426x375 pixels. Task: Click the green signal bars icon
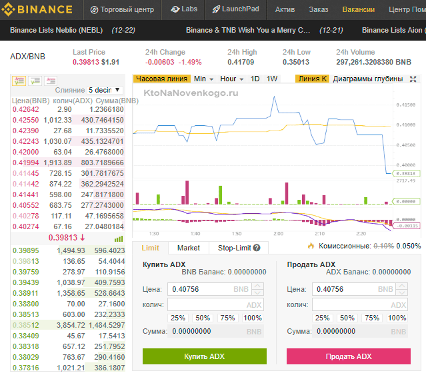(119, 238)
